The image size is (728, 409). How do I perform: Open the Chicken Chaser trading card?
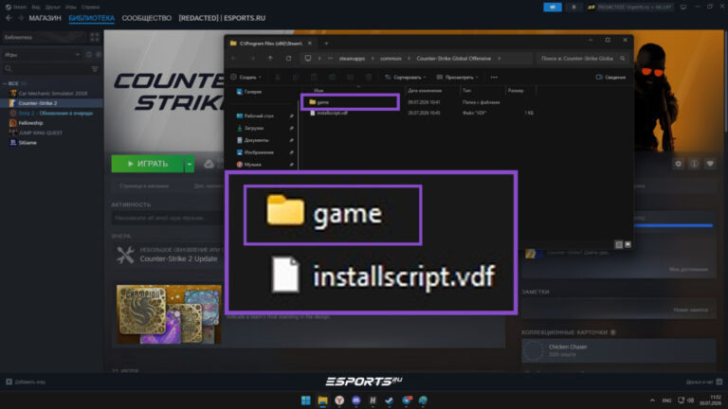pos(618,350)
